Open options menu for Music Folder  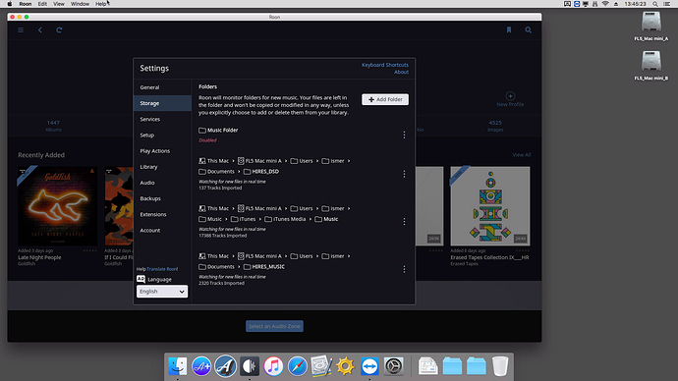[404, 135]
